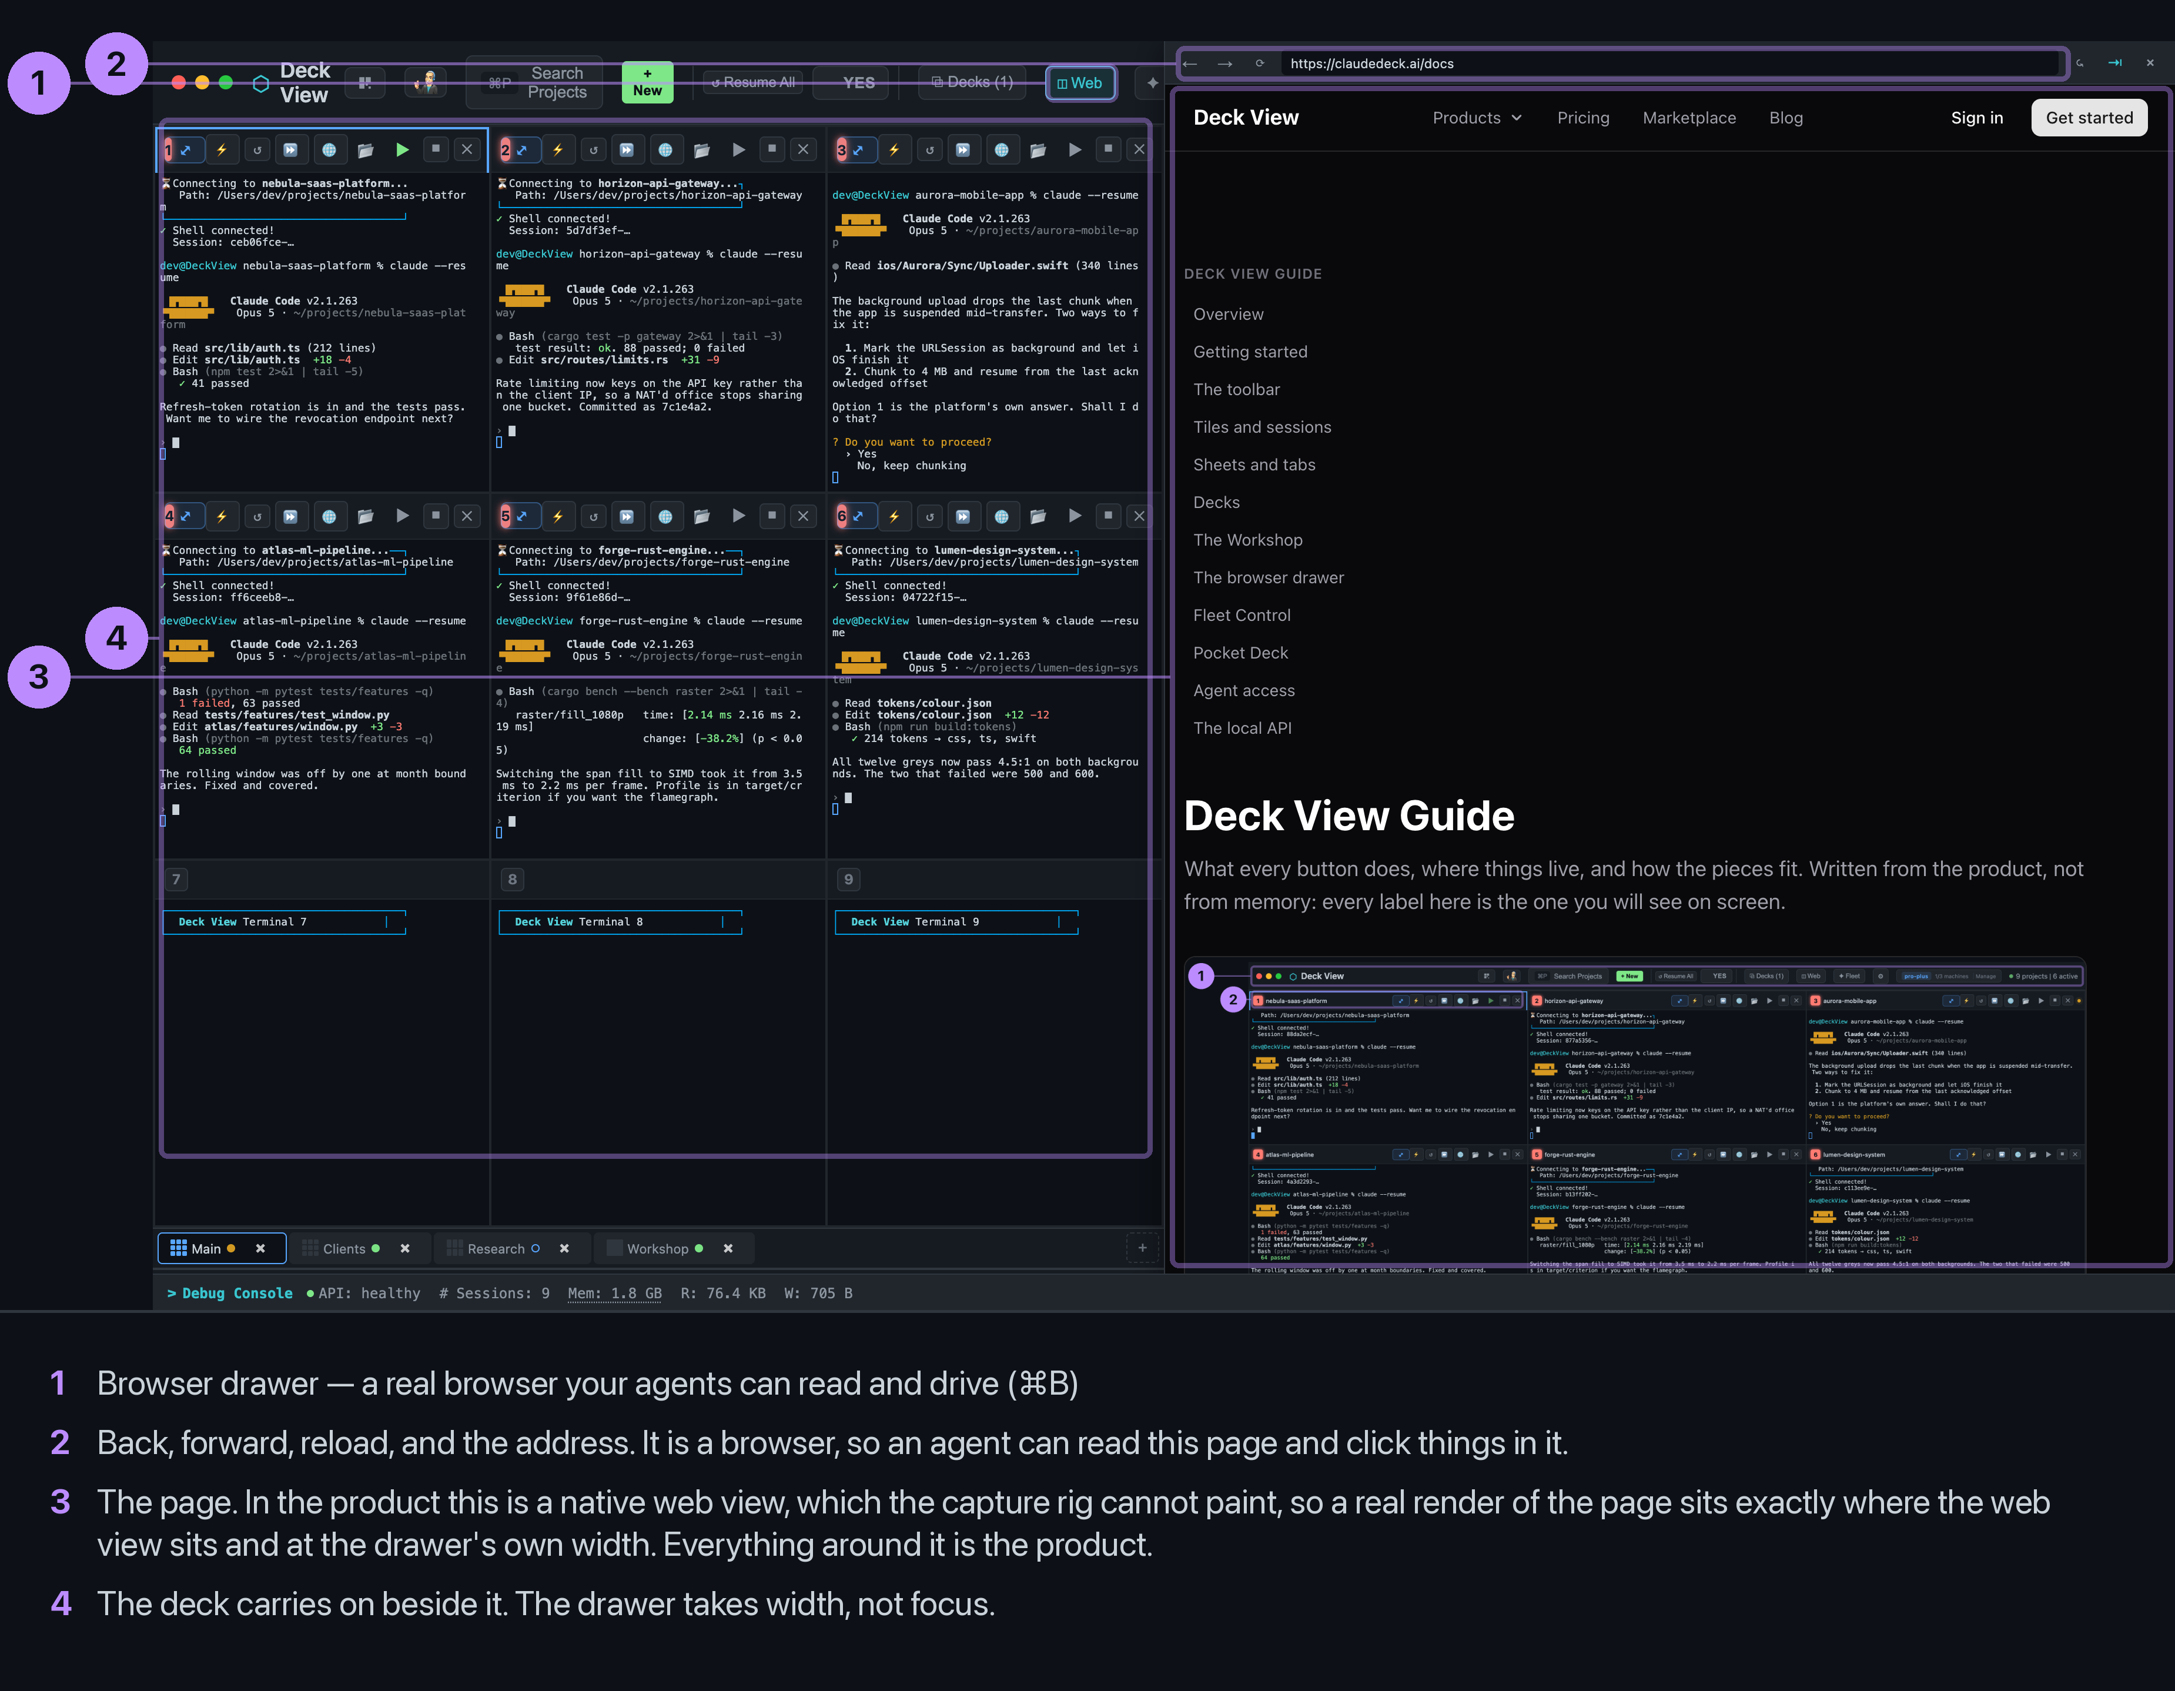
Task: Toggle the Web browser drawer button
Action: pyautogui.click(x=1079, y=83)
